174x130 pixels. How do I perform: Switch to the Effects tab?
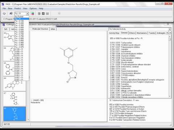click(x=132, y=33)
